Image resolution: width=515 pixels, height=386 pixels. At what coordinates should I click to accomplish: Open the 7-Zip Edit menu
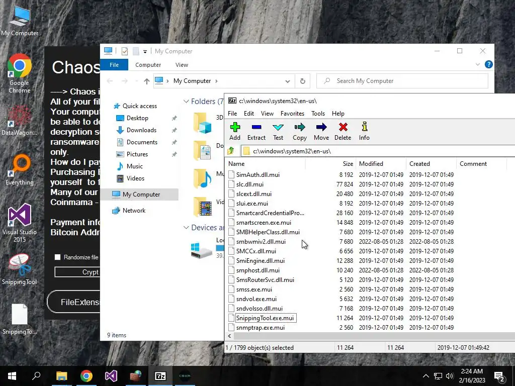click(x=248, y=114)
